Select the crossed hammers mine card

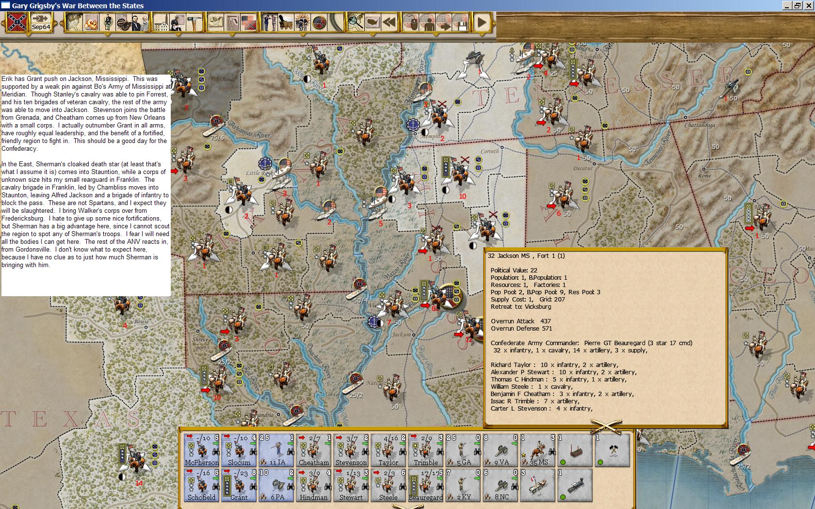click(613, 450)
